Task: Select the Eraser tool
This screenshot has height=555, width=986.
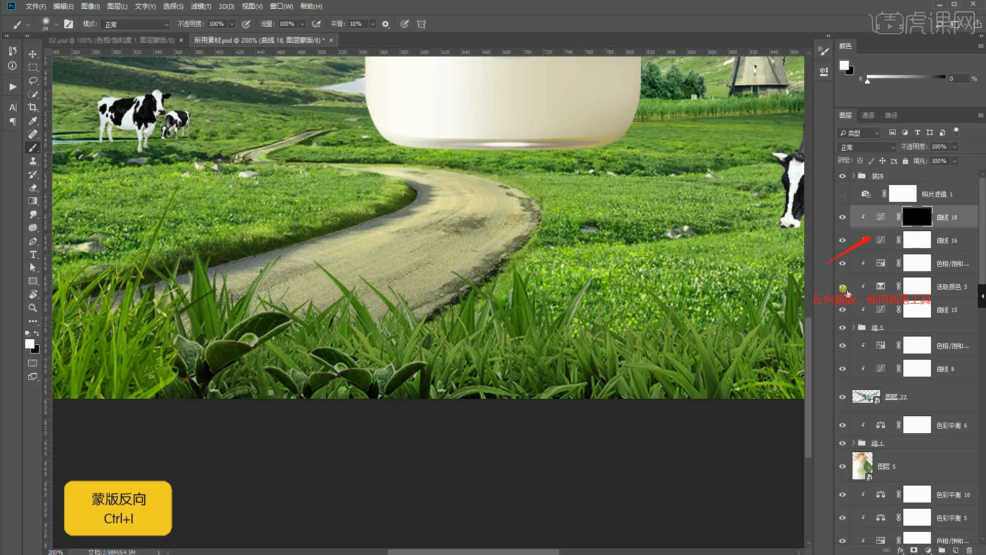Action: (33, 188)
